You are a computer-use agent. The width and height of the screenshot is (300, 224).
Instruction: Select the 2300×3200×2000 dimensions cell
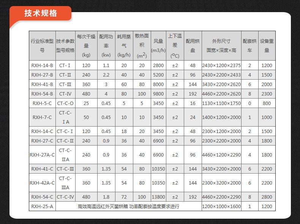pyautogui.click(x=221, y=183)
